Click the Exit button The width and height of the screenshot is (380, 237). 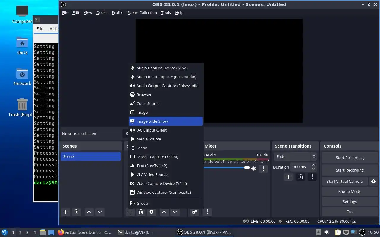coord(350,212)
